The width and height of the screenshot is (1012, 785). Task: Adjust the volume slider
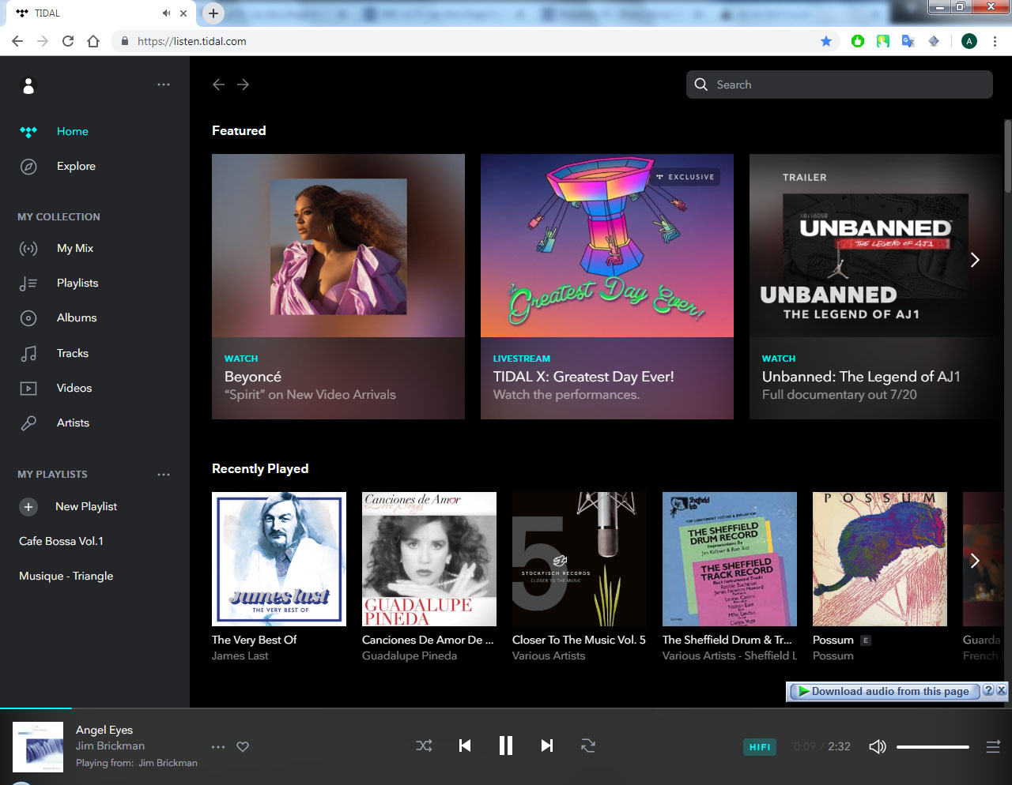933,747
